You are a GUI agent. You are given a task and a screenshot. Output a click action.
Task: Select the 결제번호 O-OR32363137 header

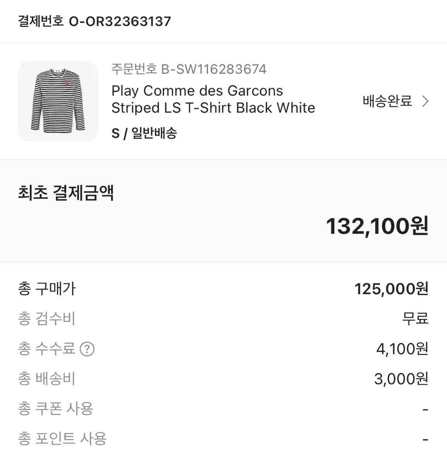click(x=95, y=21)
